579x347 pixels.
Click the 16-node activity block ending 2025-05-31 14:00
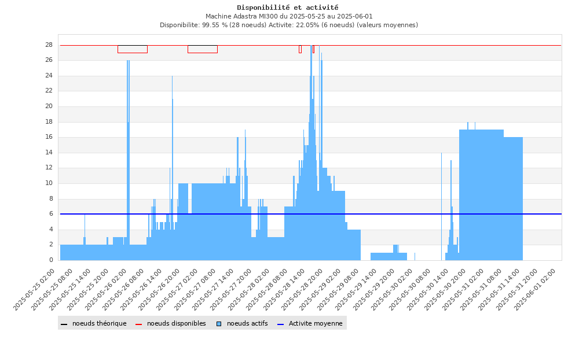click(x=513, y=199)
